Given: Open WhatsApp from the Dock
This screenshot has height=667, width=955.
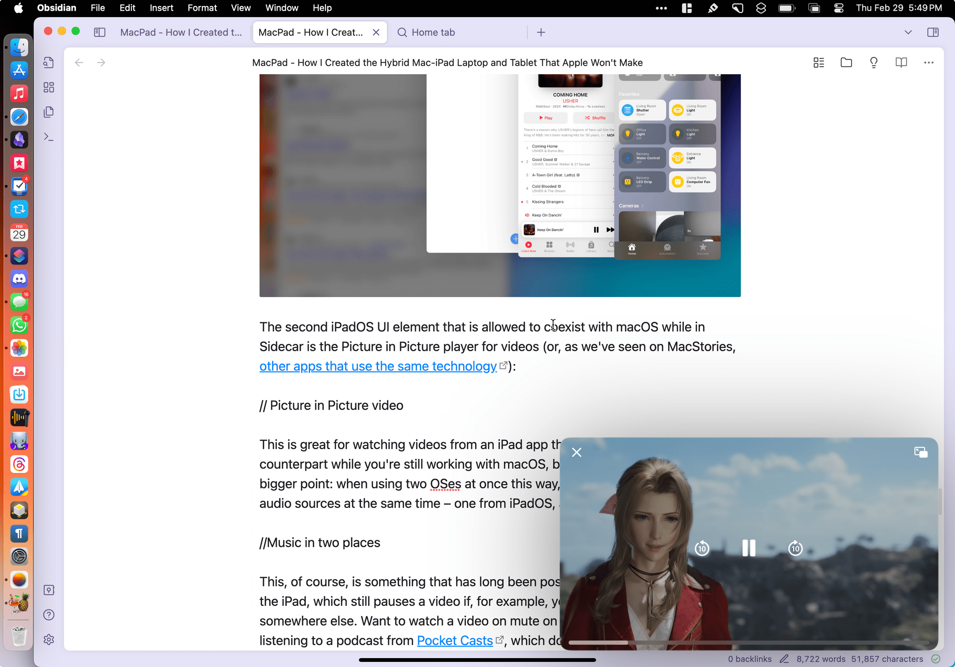Looking at the screenshot, I should [19, 325].
